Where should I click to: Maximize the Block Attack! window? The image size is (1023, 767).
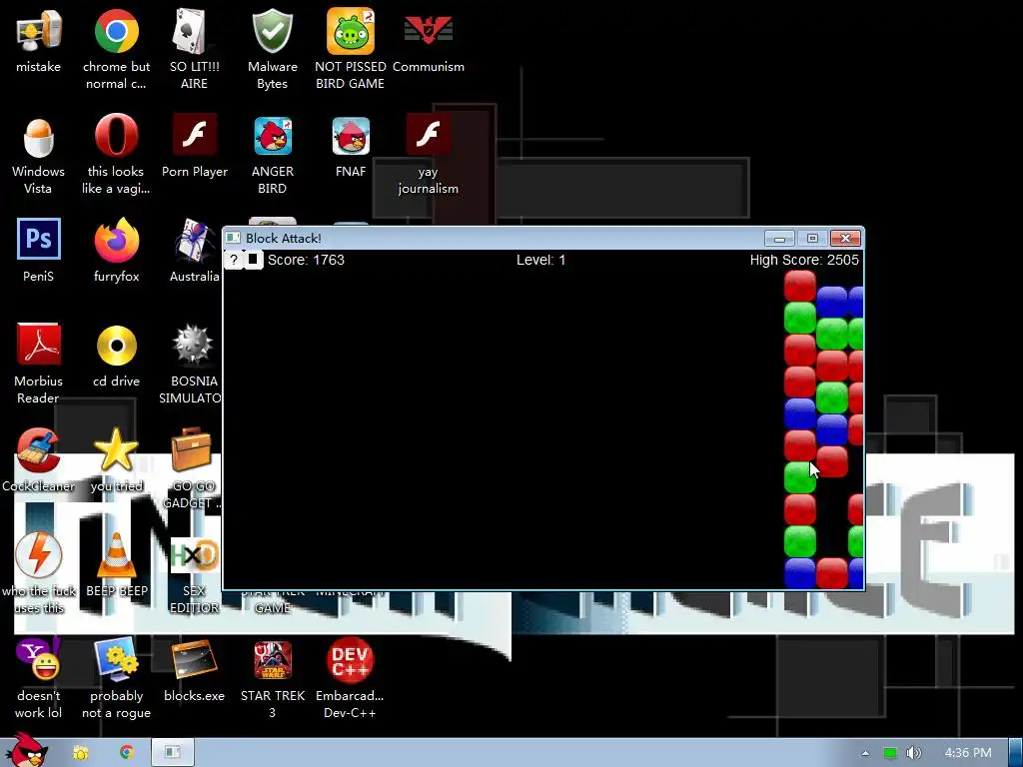pos(812,238)
